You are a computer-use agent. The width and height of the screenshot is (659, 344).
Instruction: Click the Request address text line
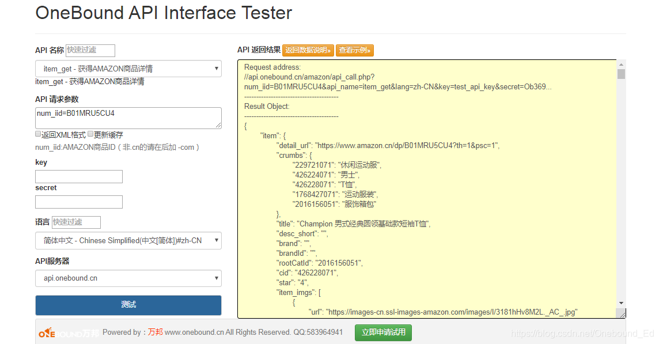(x=272, y=67)
